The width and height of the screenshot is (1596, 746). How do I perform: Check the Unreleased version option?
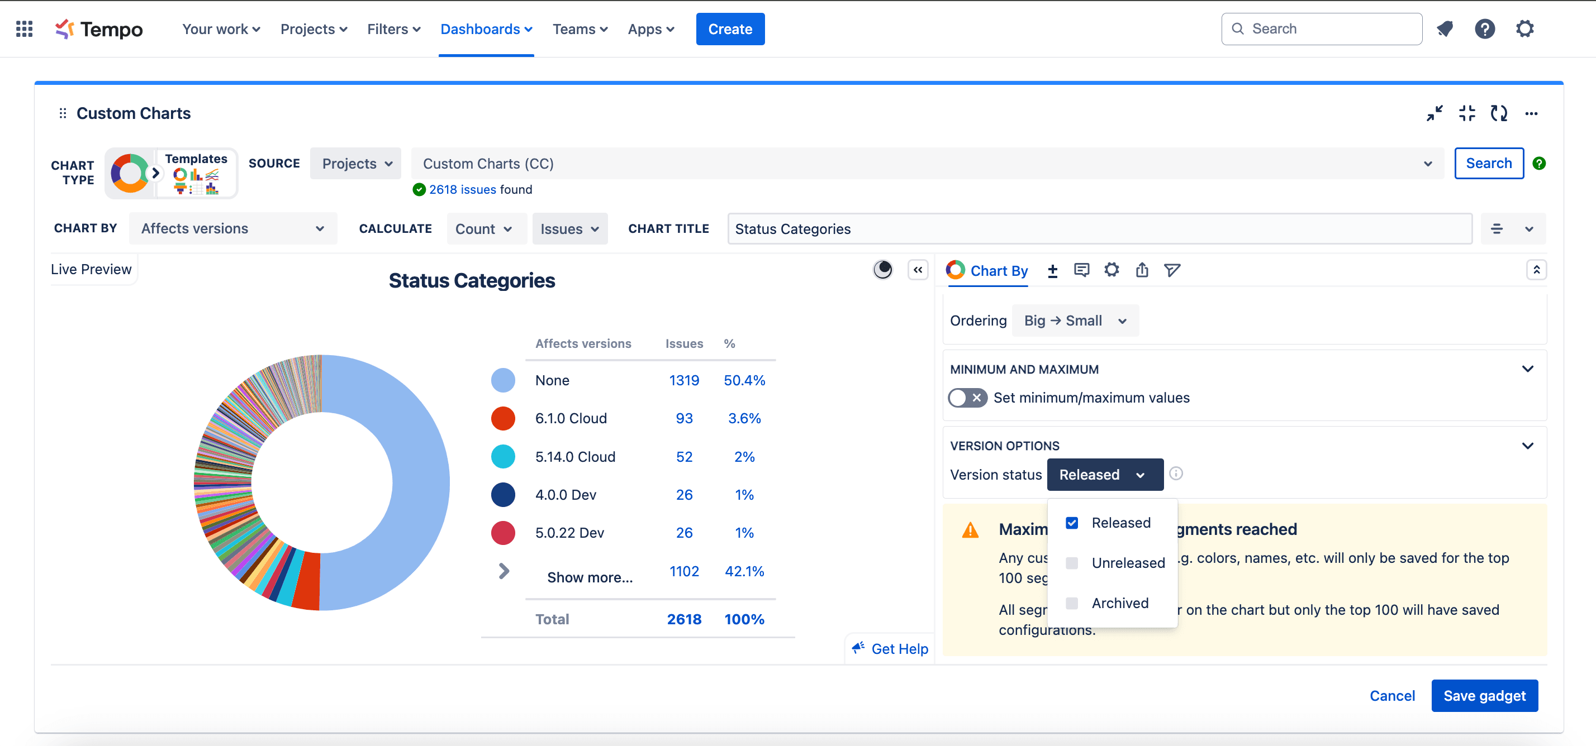point(1072,563)
